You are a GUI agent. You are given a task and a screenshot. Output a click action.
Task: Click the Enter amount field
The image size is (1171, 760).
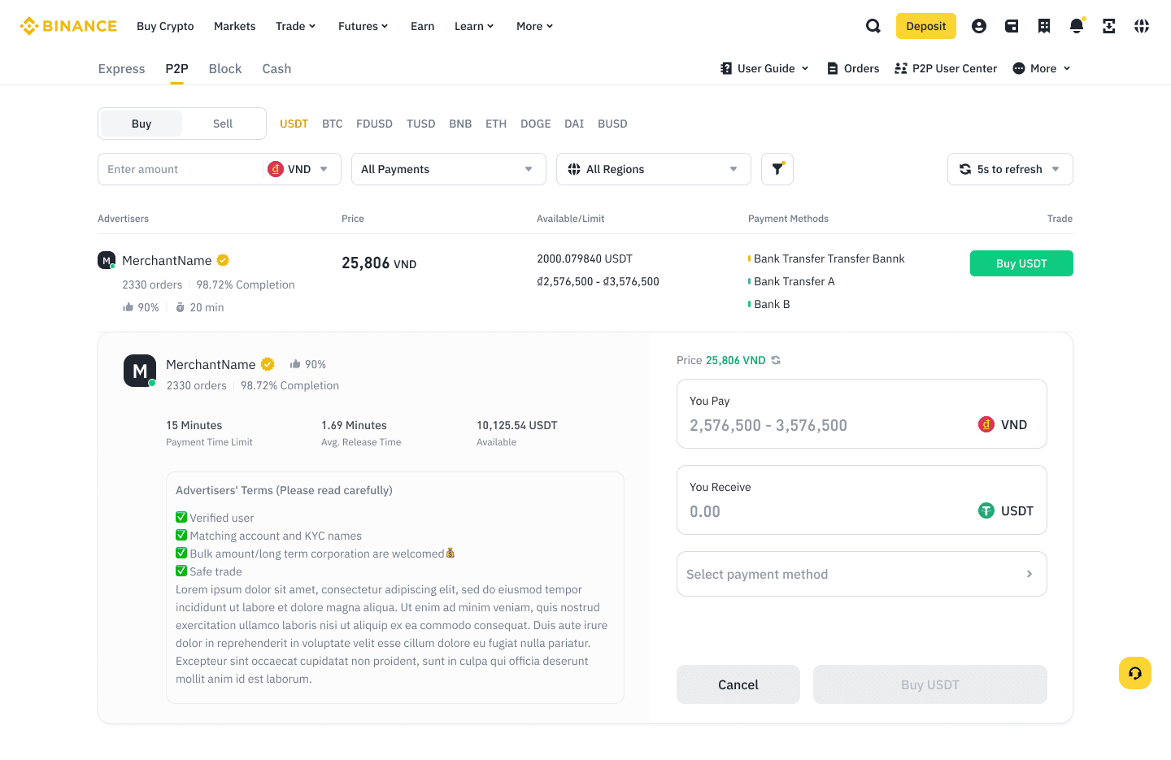click(x=182, y=169)
